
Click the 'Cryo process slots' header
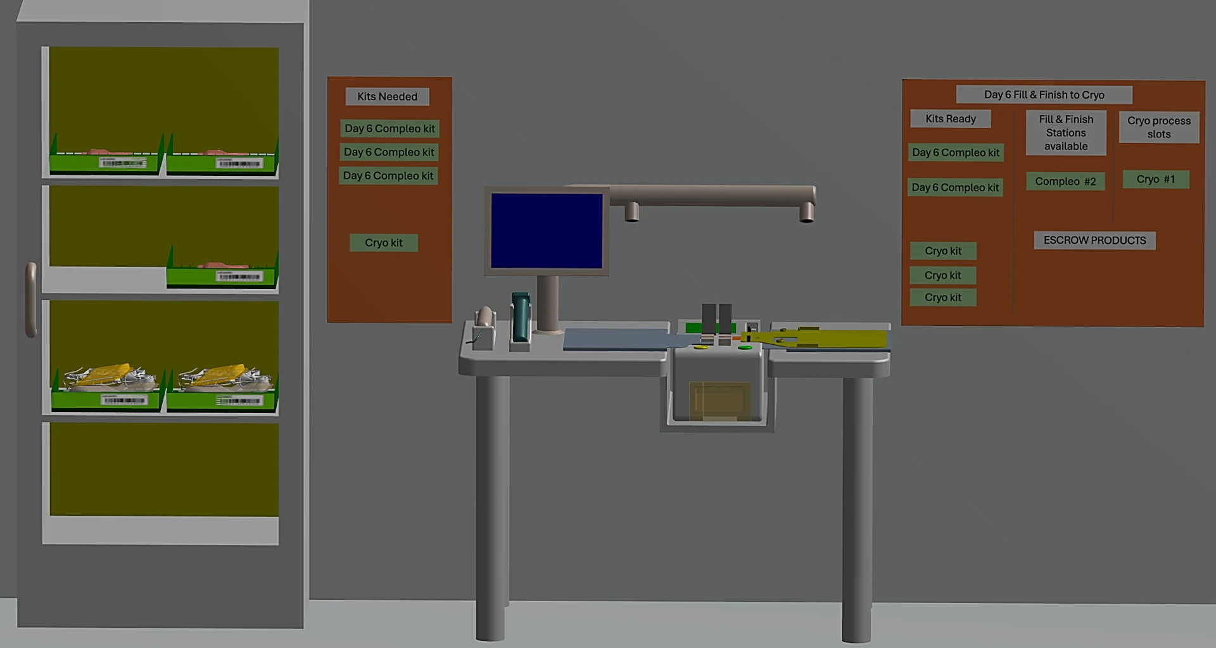click(1159, 127)
